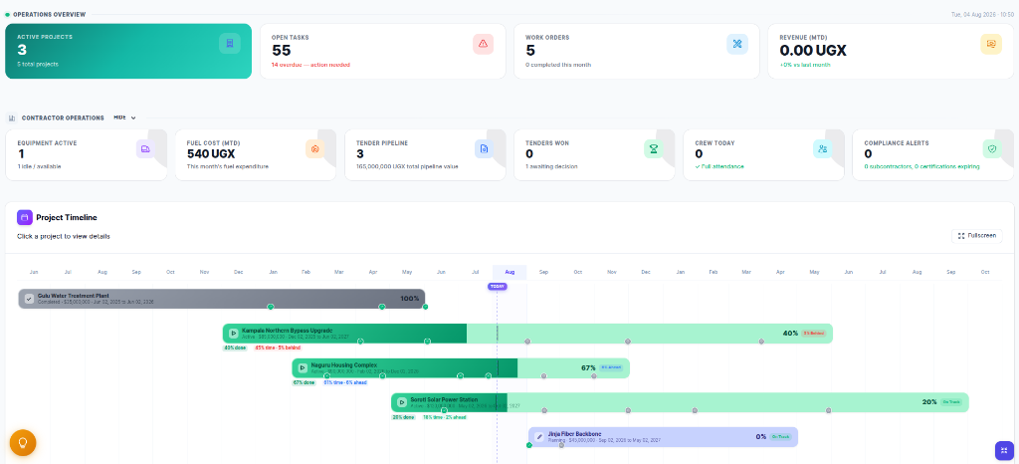Viewport: 1019px width, 464px height.
Task: Click the highlighted Aug month header
Action: click(509, 272)
